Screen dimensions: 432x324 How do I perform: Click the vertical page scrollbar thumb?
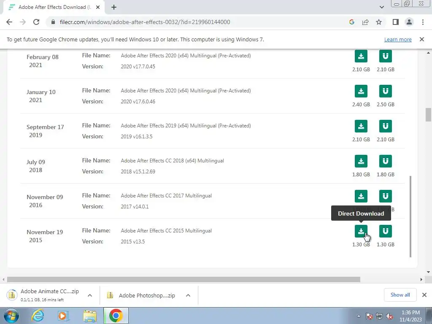pyautogui.click(x=428, y=115)
